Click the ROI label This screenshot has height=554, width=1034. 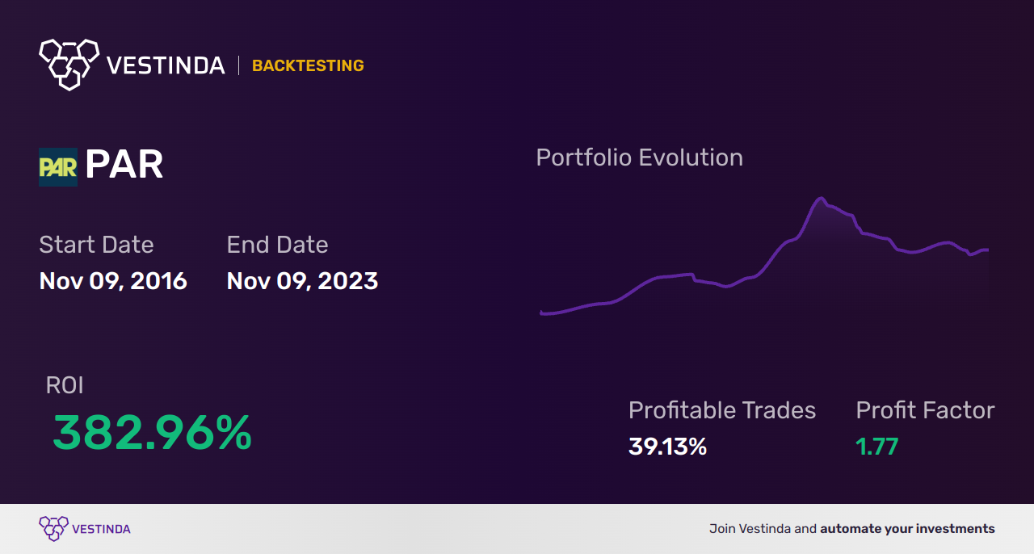pos(65,385)
